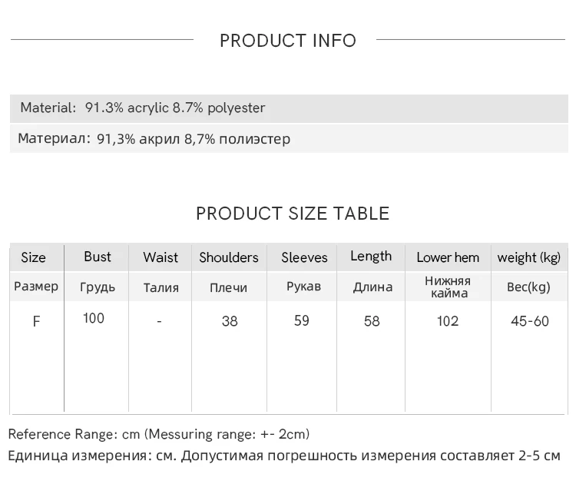
Task: Click the Reference Range note text
Action: tap(159, 434)
